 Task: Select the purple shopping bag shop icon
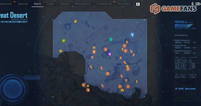point(110,54)
